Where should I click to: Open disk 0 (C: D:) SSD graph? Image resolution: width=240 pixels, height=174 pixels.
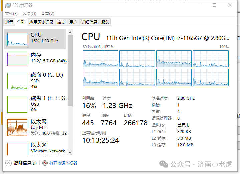click(x=17, y=81)
